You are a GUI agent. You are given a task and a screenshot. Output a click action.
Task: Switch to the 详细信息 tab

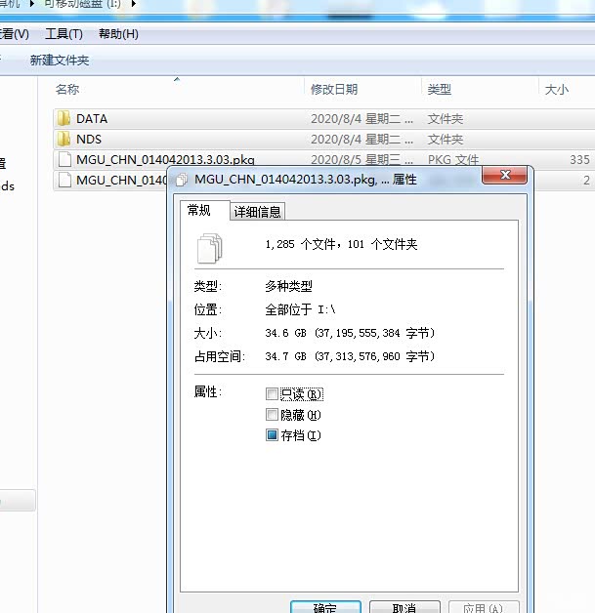pos(258,212)
